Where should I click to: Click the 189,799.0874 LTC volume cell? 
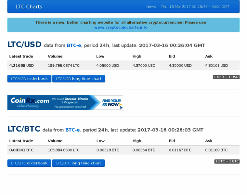click(x=64, y=66)
